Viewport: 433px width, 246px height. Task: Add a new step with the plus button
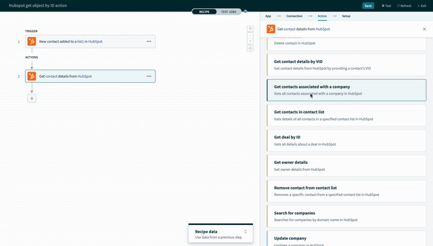tap(32, 99)
